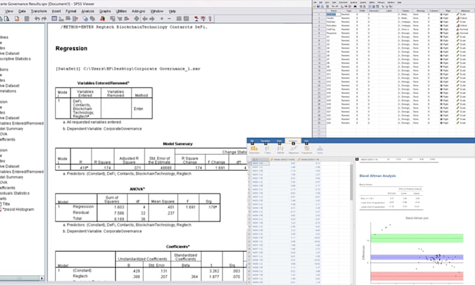Click the Promote left arrow in outline toolbar

(x=145, y=19)
